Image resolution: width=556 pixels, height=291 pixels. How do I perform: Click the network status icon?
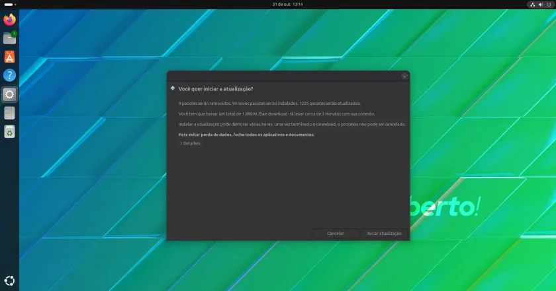pyautogui.click(x=533, y=5)
